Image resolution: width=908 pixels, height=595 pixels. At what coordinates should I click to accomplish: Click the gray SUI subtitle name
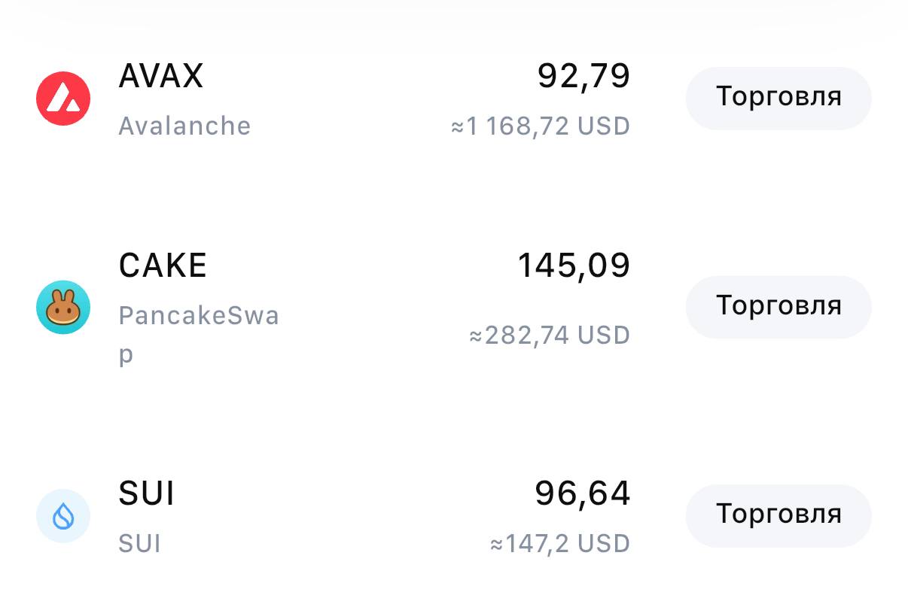click(x=140, y=544)
